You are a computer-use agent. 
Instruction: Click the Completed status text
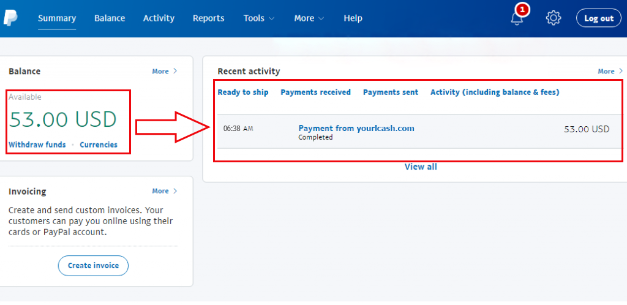pyautogui.click(x=315, y=137)
